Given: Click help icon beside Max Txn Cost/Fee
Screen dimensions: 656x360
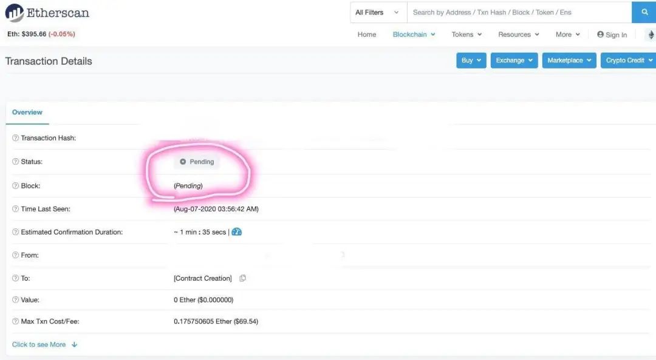Looking at the screenshot, I should [16, 321].
